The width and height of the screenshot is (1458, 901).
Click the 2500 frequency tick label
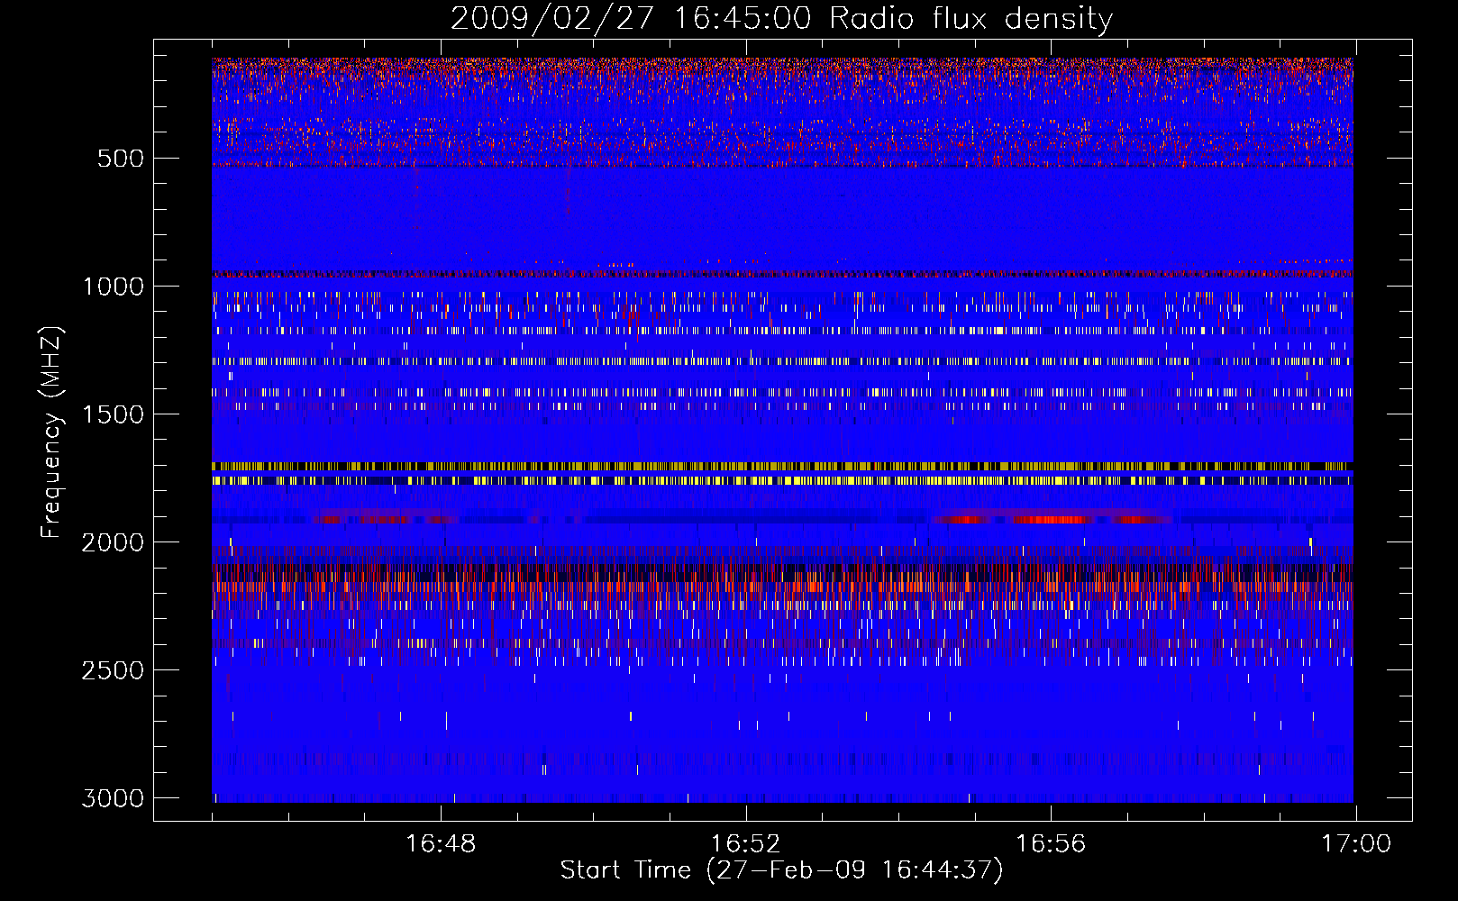(113, 670)
